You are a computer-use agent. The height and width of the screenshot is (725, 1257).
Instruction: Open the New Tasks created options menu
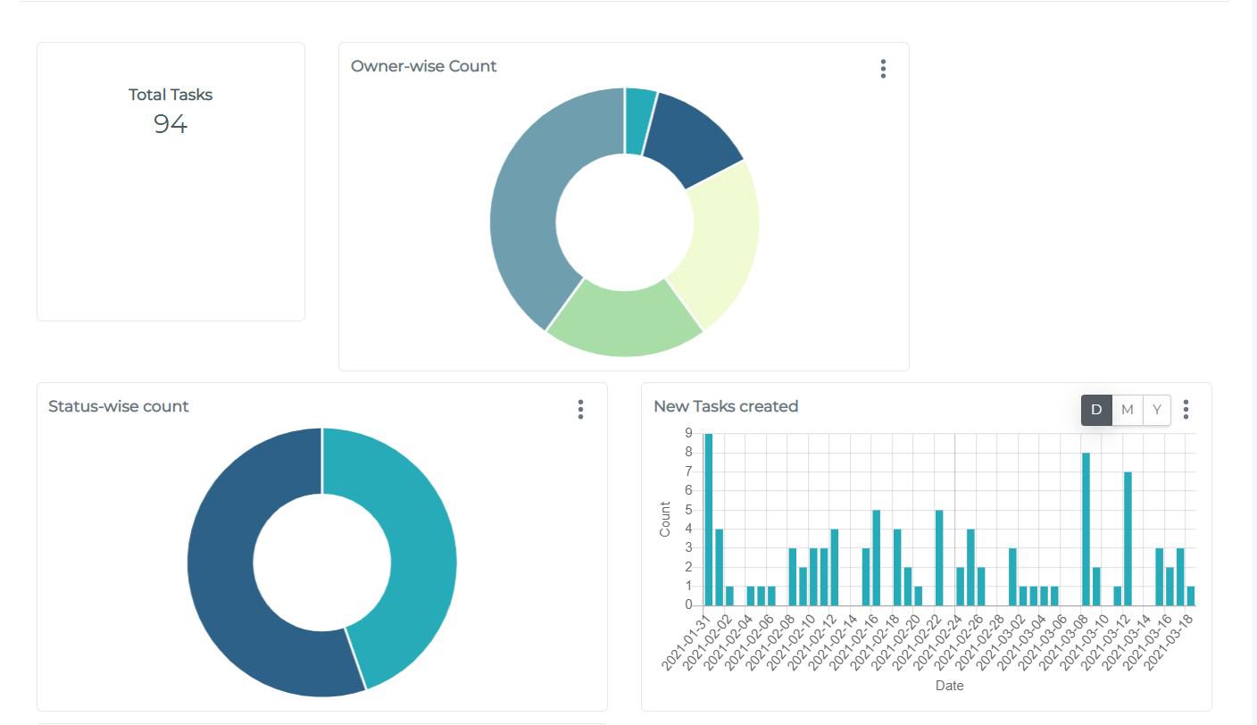1186,409
